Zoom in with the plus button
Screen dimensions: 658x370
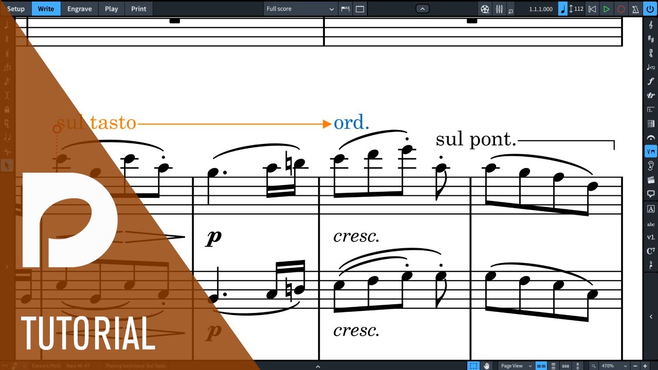(x=646, y=366)
